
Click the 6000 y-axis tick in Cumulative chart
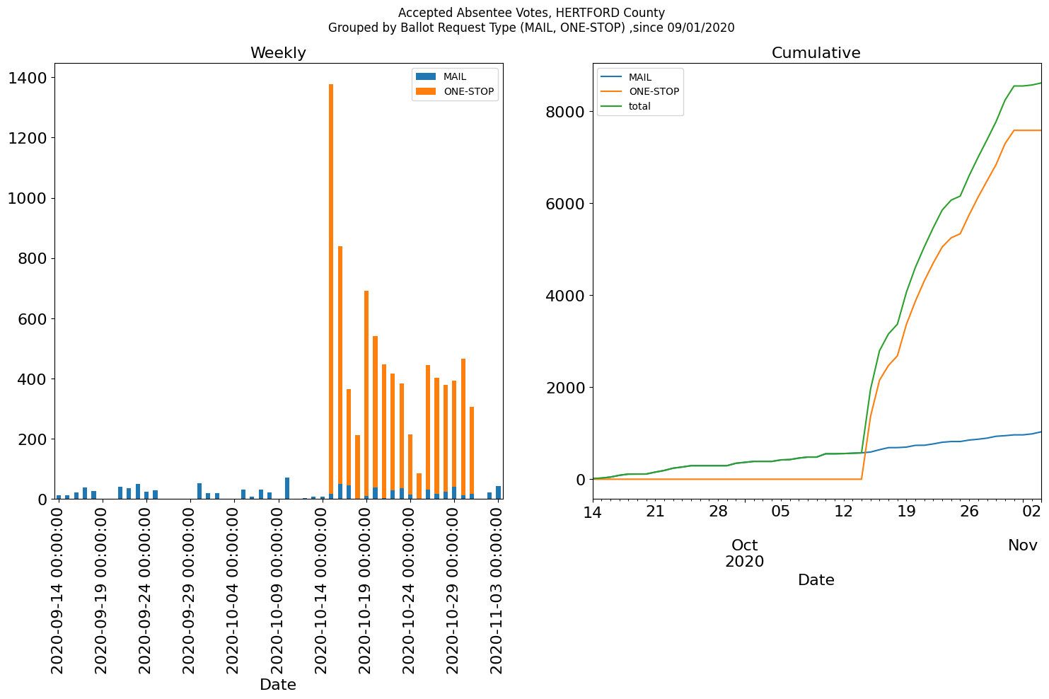(x=566, y=204)
